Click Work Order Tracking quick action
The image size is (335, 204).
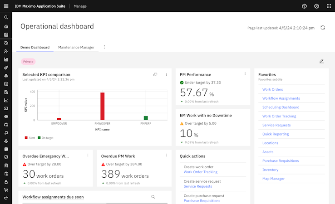(200, 172)
